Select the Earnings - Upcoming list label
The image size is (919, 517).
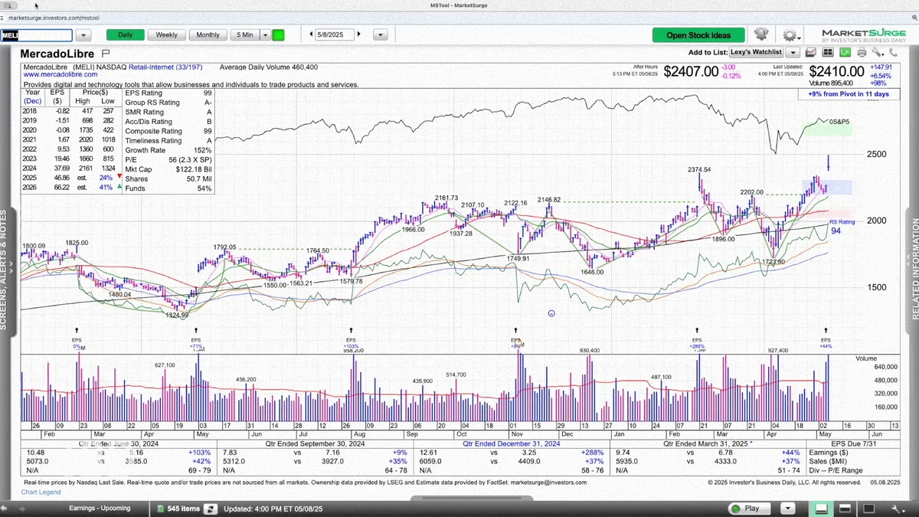click(x=100, y=509)
